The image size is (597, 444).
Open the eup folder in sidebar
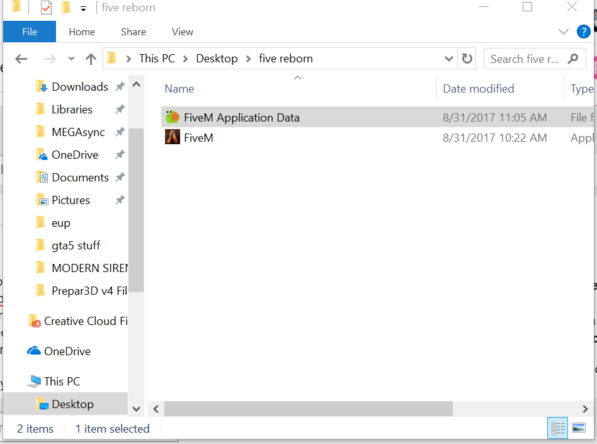coord(61,223)
